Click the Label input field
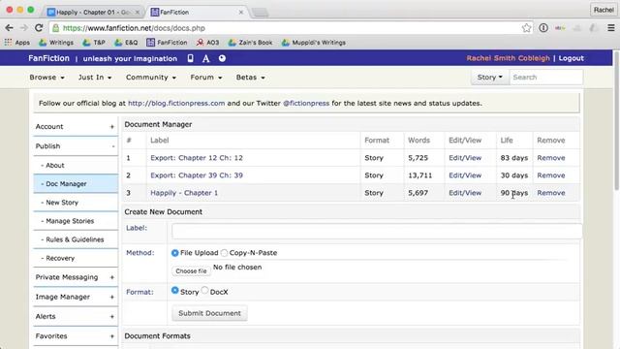Screen dimensions: 620x349 click(x=377, y=231)
